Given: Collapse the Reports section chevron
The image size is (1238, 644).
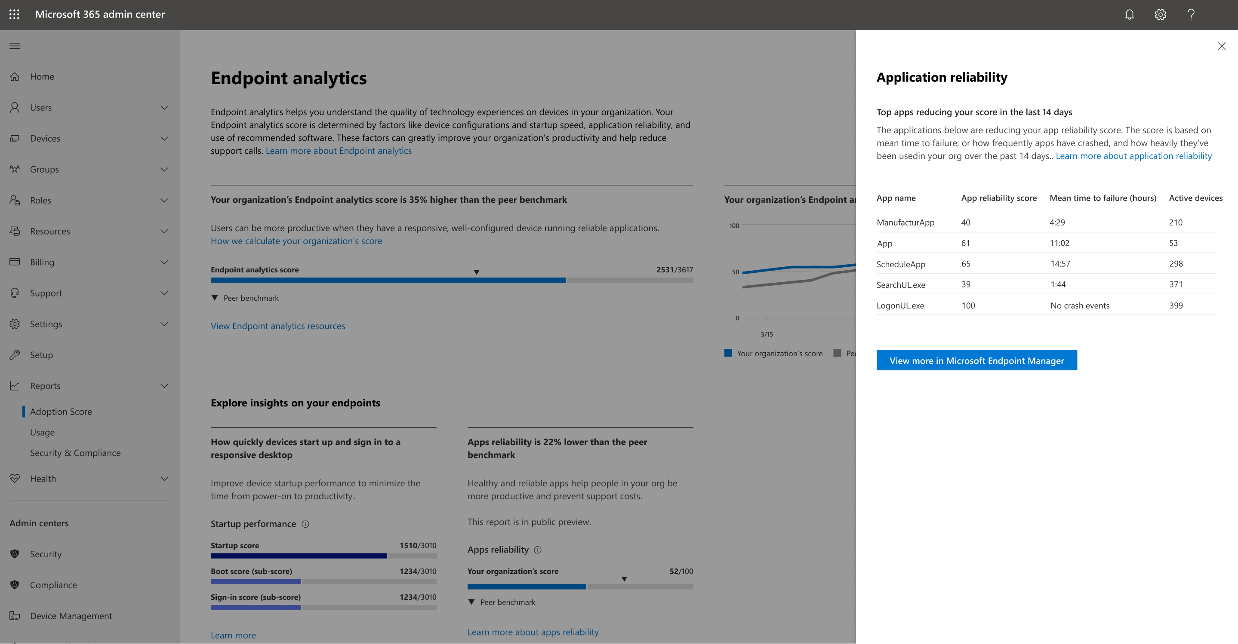Looking at the screenshot, I should (x=164, y=386).
